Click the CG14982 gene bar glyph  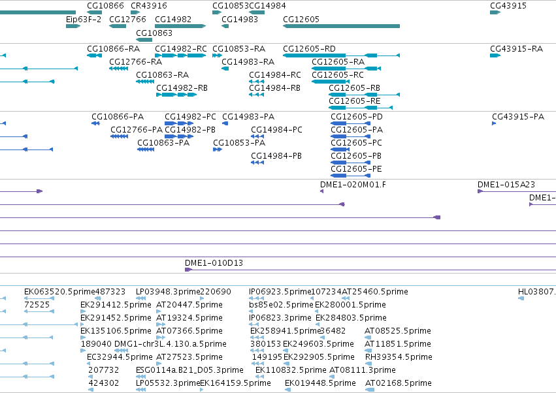[x=180, y=26]
